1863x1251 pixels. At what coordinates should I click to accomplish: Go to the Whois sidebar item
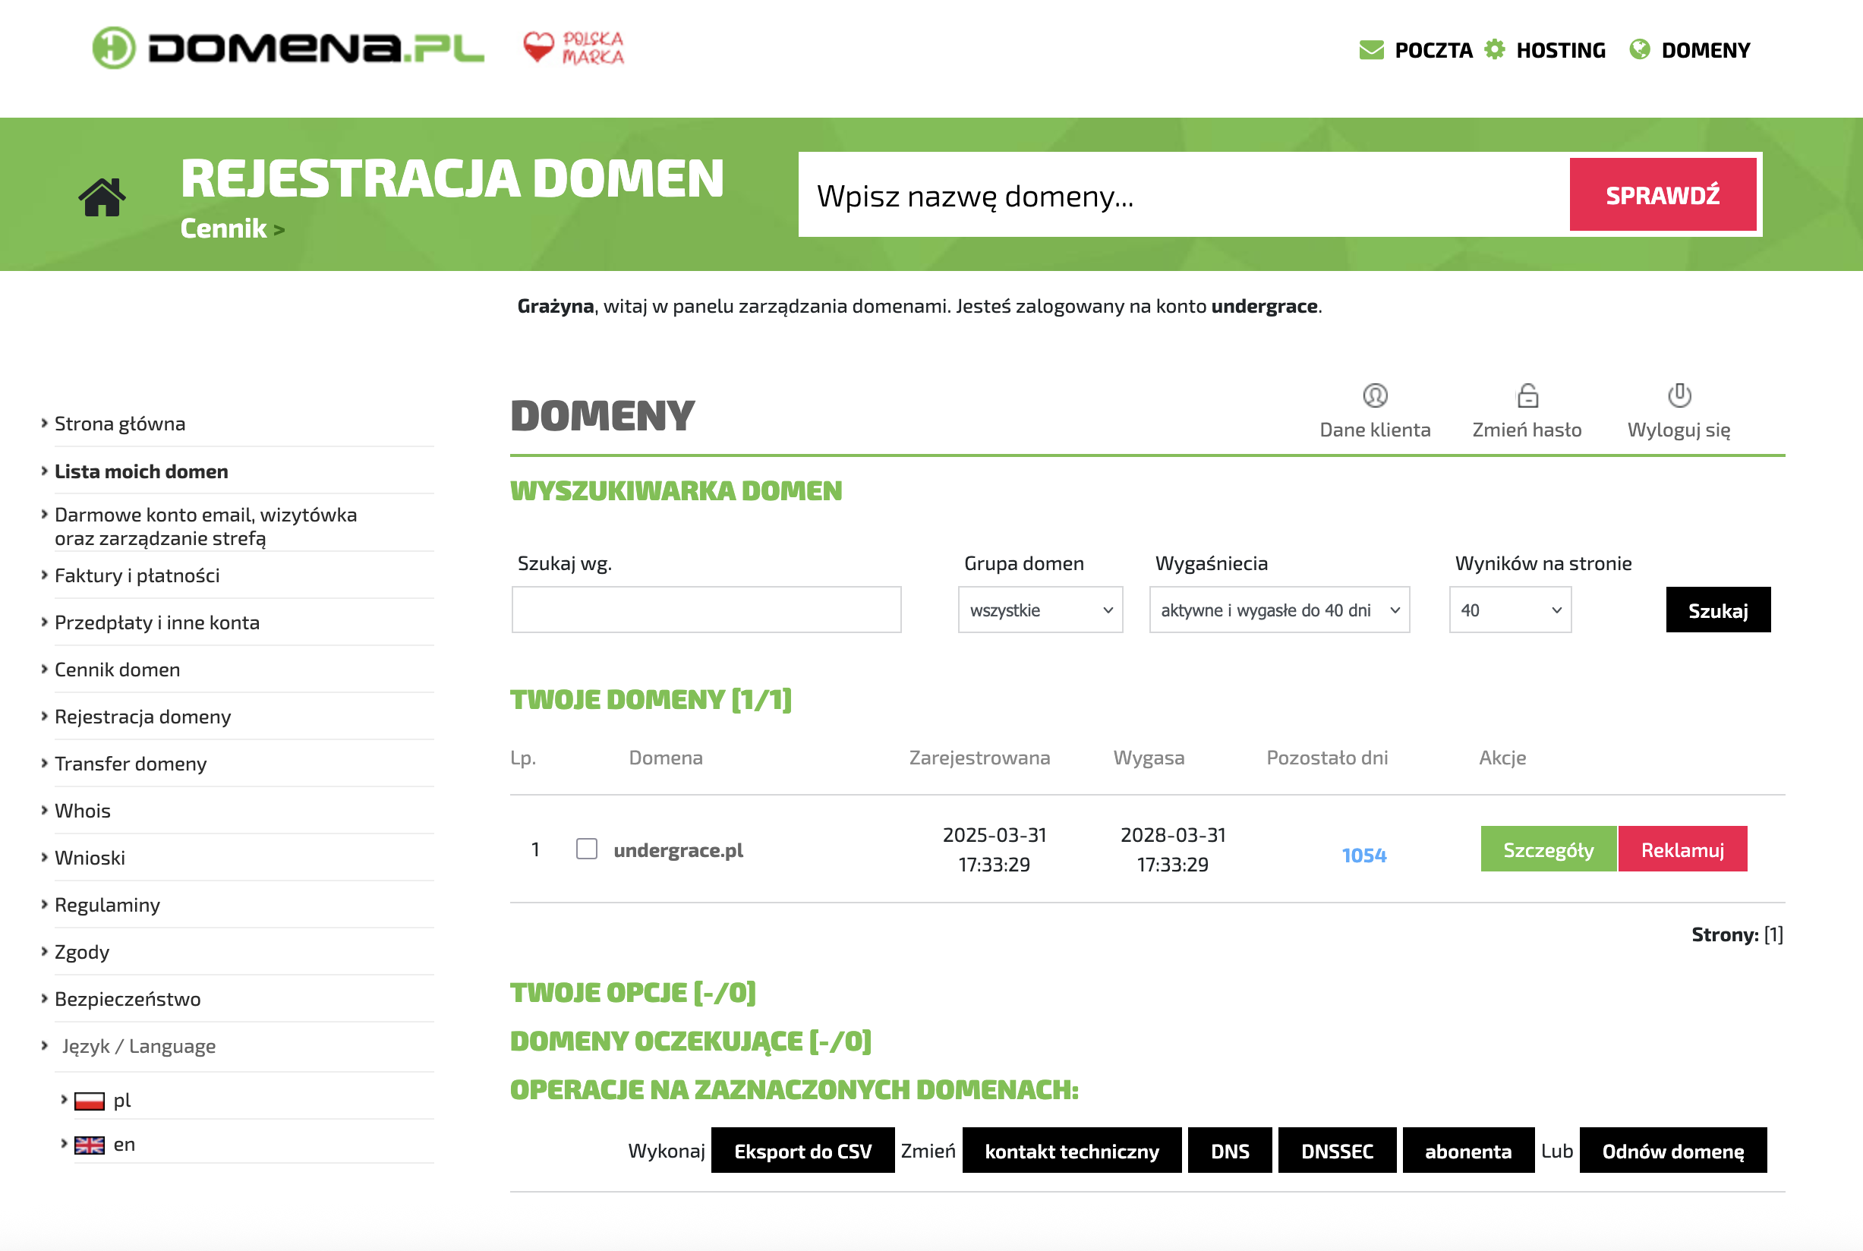coord(82,811)
